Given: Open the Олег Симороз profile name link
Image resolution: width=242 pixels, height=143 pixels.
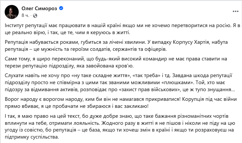Looking at the screenshot, I should (x=39, y=8).
